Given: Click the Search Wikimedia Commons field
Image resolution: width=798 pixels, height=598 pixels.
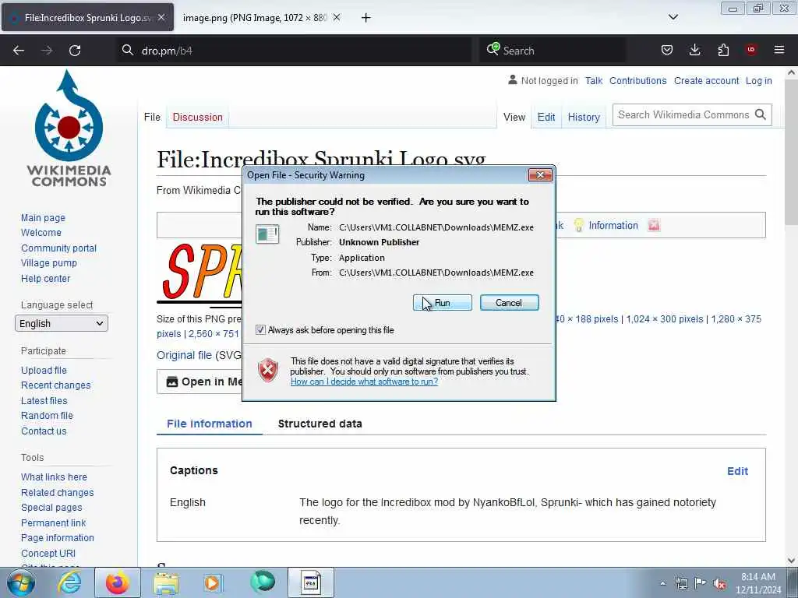Looking at the screenshot, I should [x=683, y=115].
